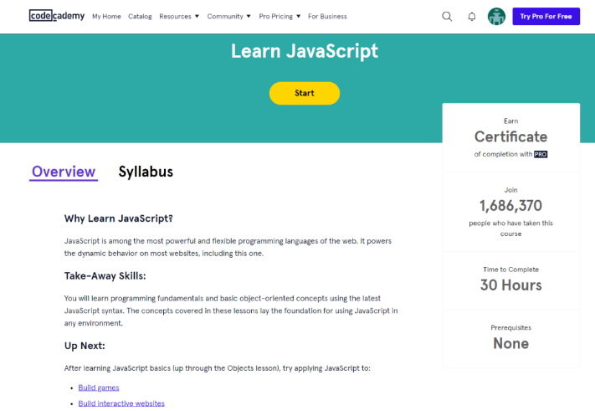Expand the Community dropdown menu

(x=228, y=16)
